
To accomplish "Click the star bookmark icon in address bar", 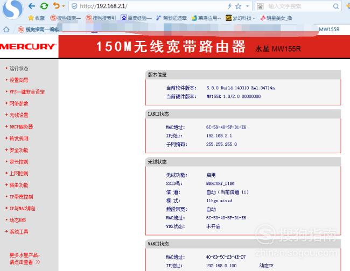I will (x=238, y=6).
